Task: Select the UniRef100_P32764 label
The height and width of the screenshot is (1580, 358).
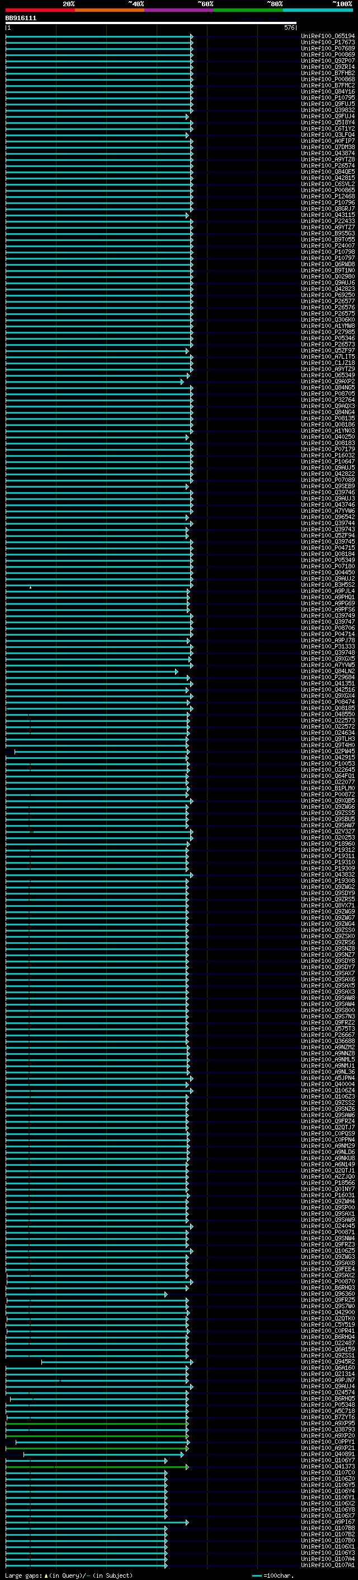Action: 328,400
